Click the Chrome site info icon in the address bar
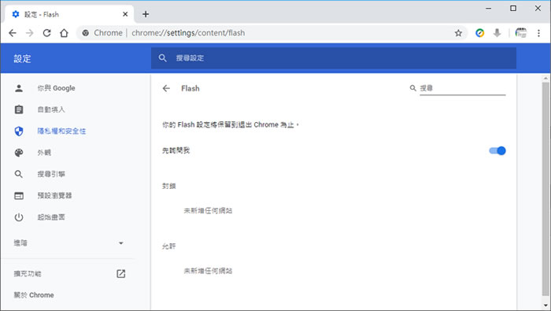Image resolution: width=551 pixels, height=311 pixels. pyautogui.click(x=85, y=33)
